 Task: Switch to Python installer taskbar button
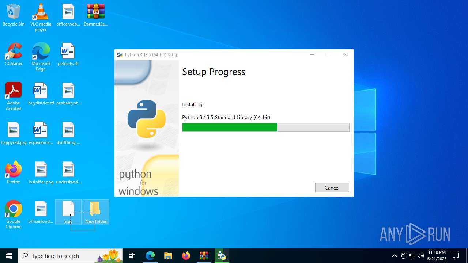(x=222, y=256)
